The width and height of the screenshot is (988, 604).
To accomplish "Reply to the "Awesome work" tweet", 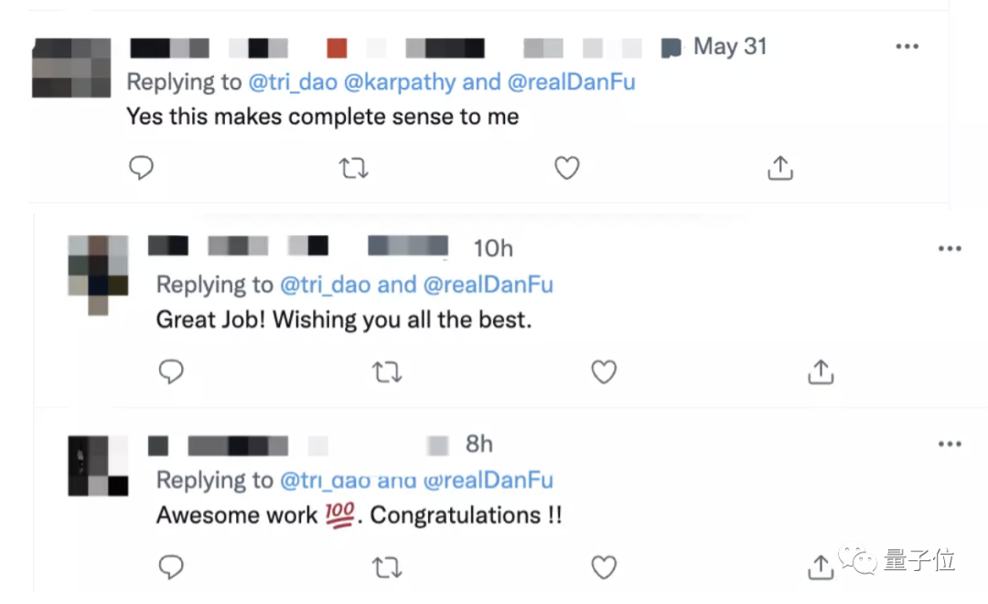I will coord(171,567).
